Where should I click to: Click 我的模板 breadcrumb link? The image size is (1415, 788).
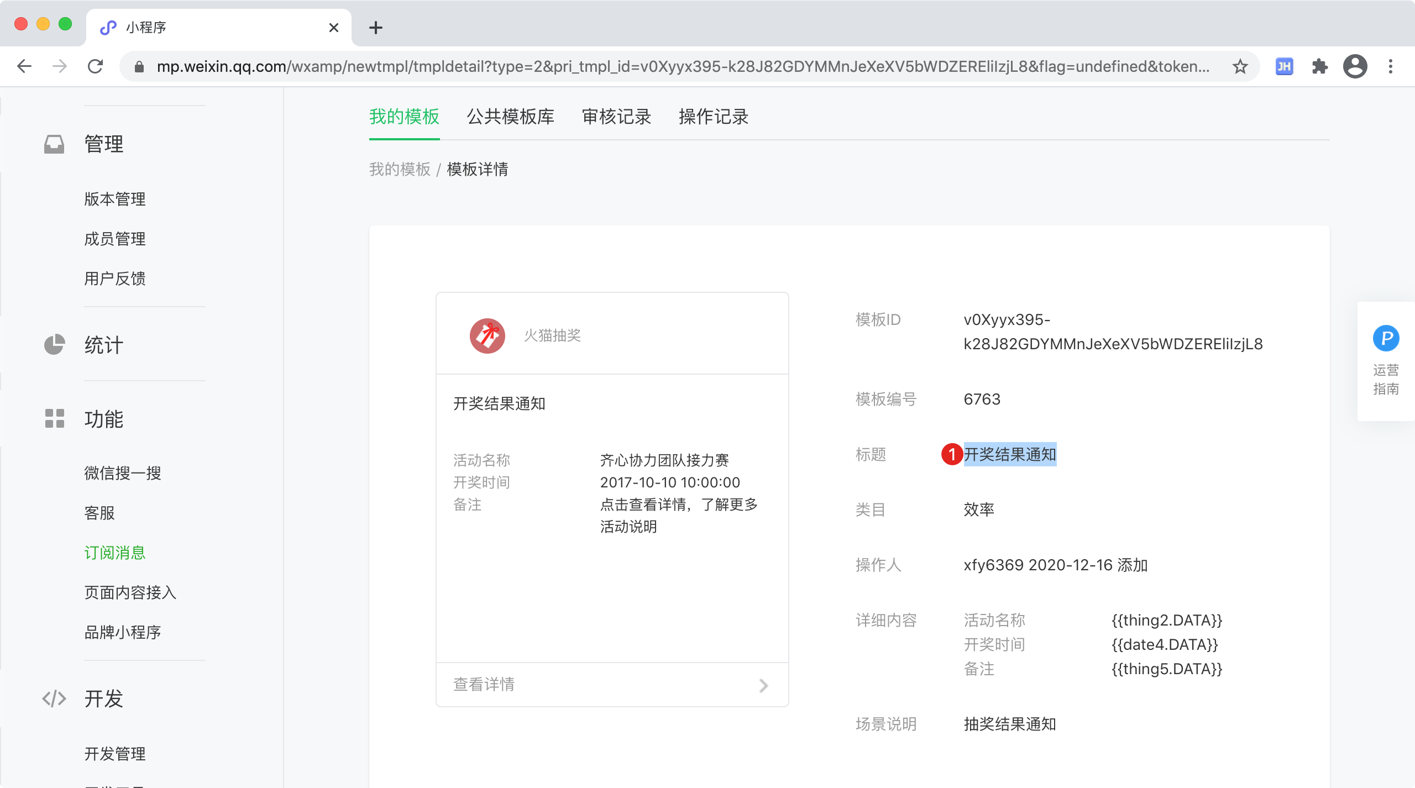(x=399, y=169)
